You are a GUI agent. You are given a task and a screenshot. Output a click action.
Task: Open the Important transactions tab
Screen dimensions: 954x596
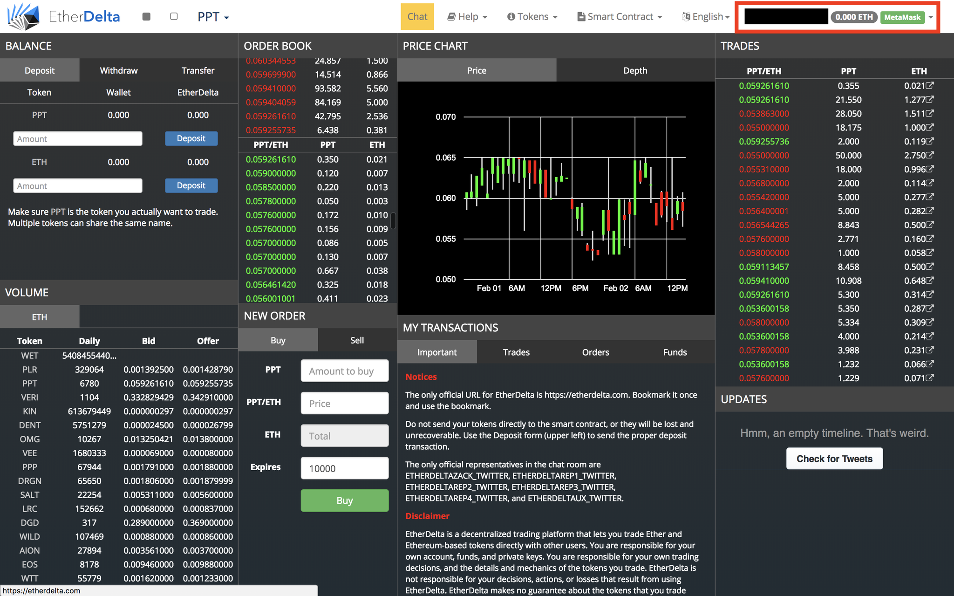(437, 352)
